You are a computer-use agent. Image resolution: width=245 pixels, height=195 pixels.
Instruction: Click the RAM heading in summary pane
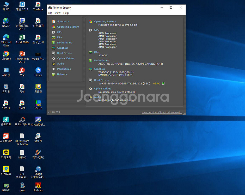click(97, 52)
